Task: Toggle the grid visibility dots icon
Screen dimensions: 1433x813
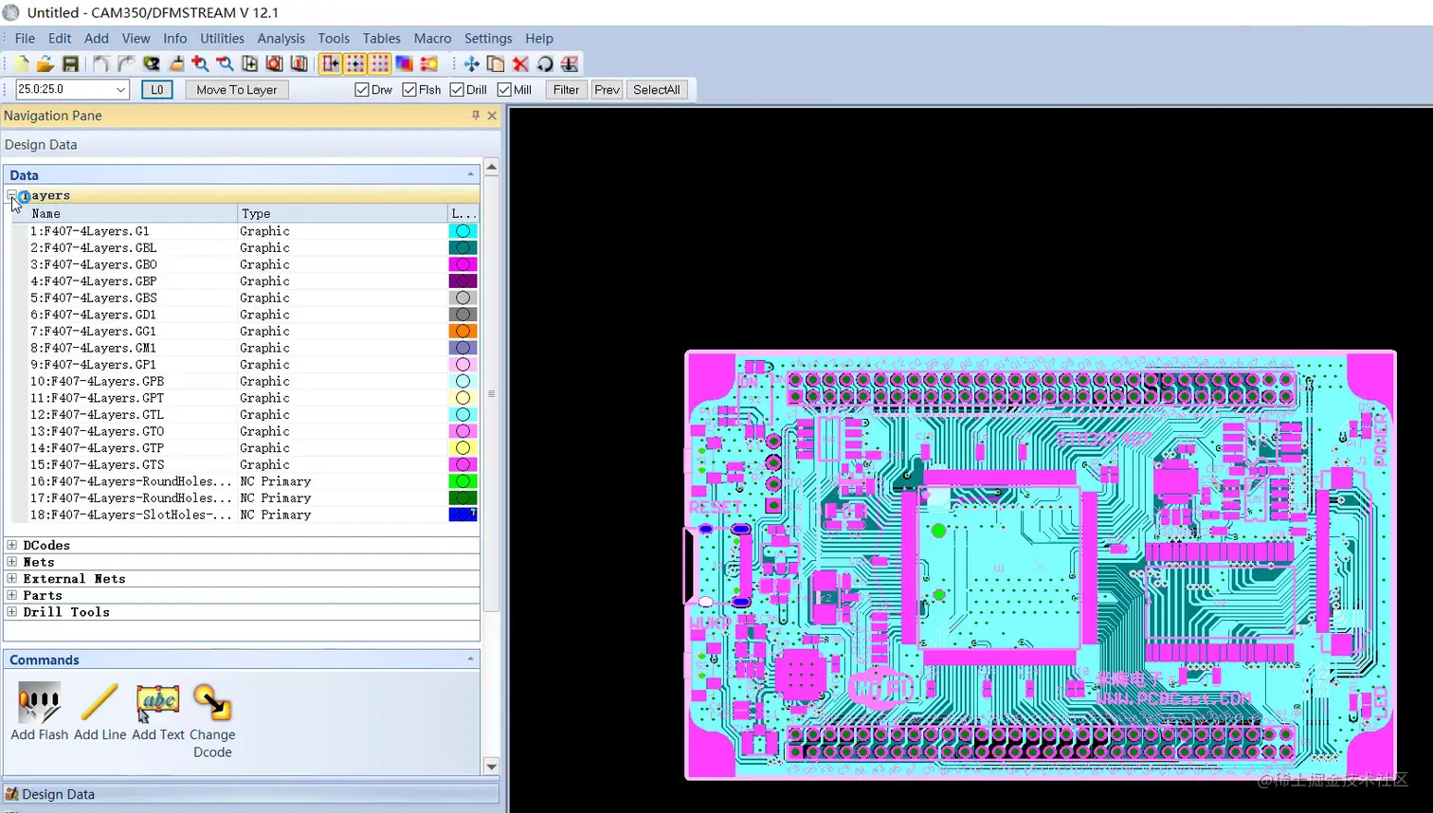Action: point(380,63)
